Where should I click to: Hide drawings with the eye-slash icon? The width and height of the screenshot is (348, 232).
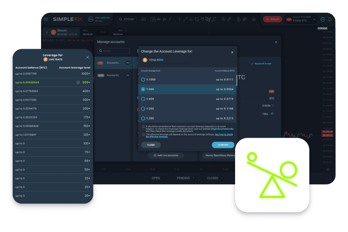tap(244, 19)
